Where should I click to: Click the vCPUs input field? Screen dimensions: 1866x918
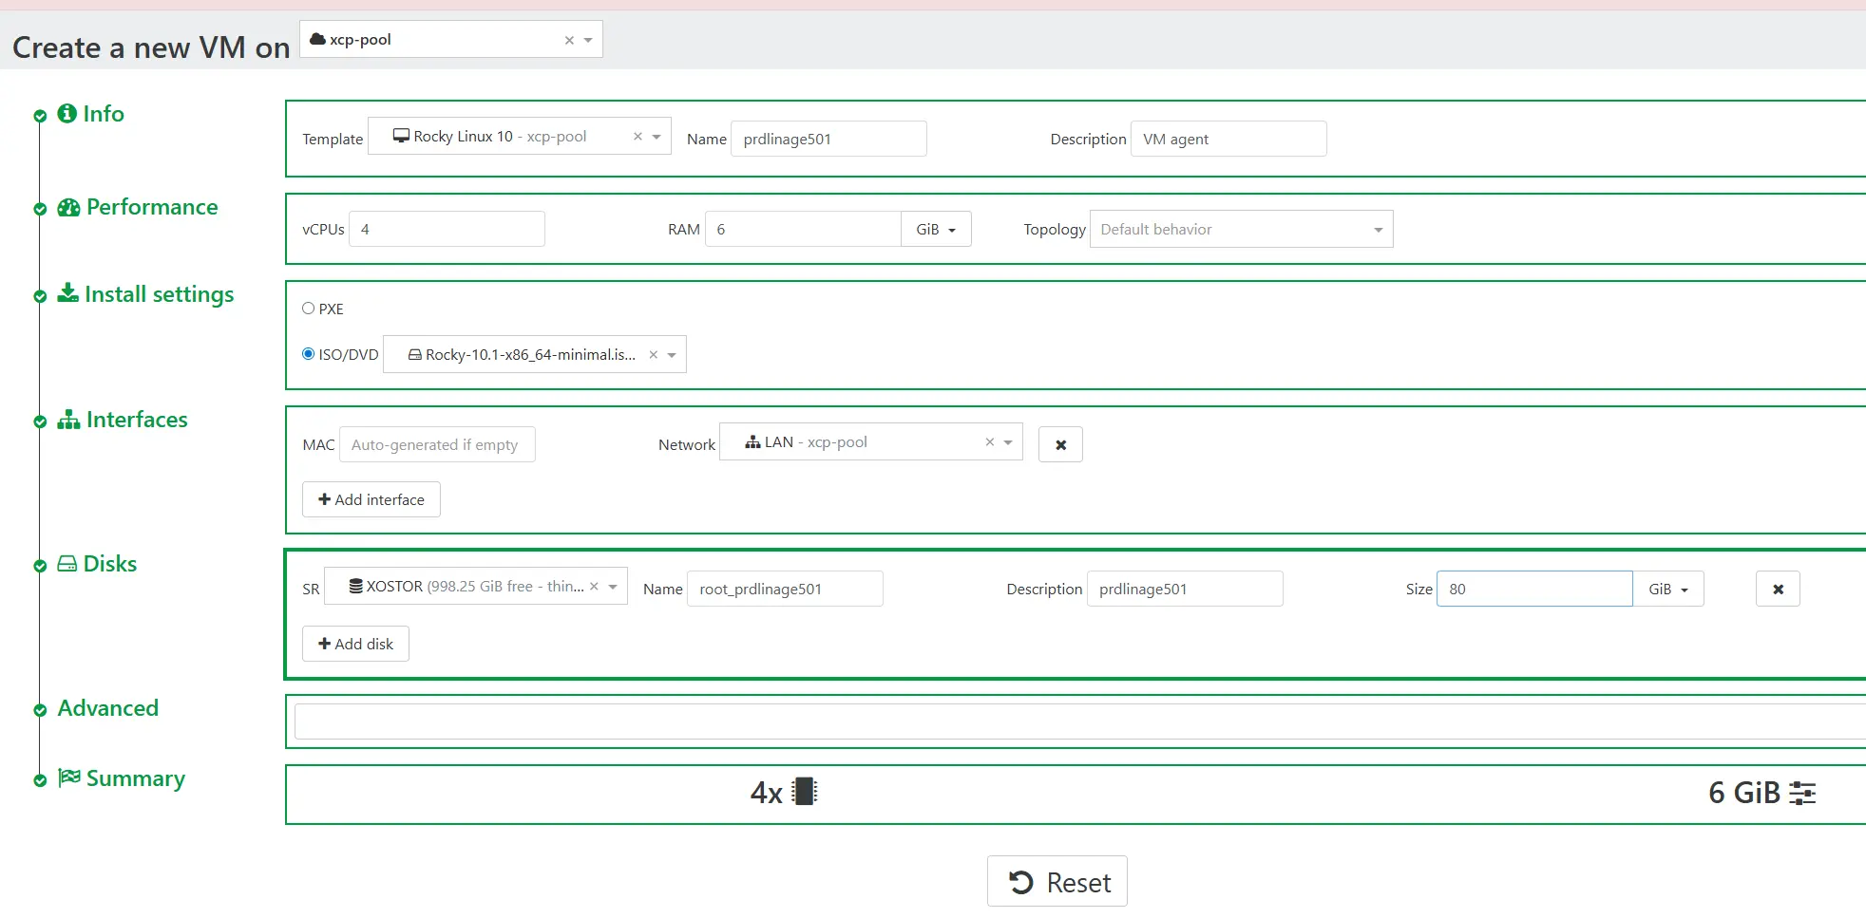[447, 229]
